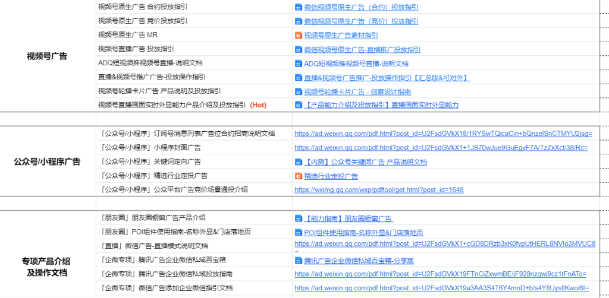The width and height of the screenshot is (609, 298).
Task: Select the 视频号广告 category cell
Action: 48,56
